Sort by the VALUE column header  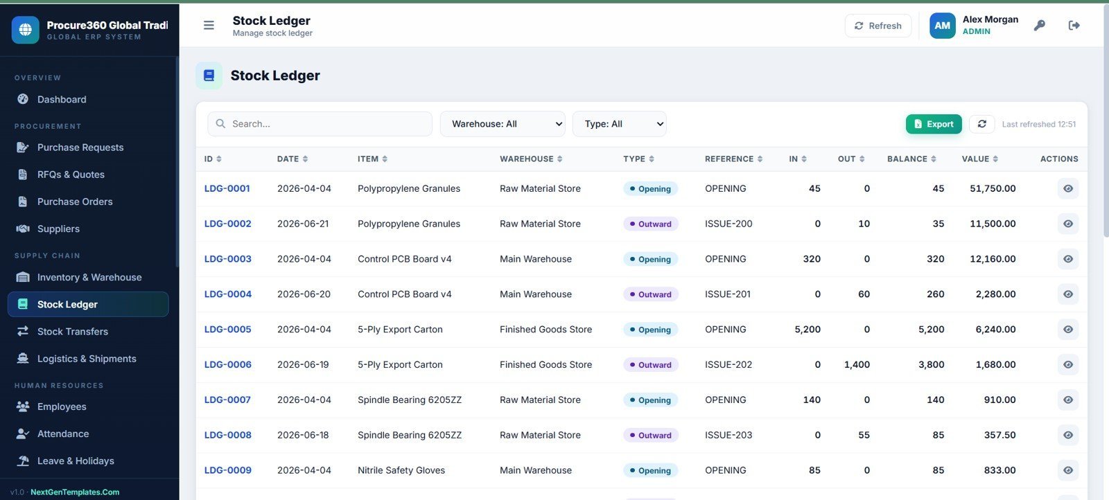[979, 159]
